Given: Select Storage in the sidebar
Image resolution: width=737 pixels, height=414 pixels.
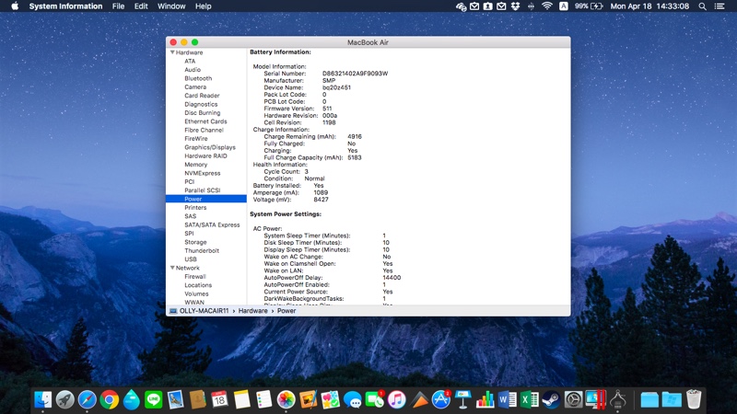Looking at the screenshot, I should (x=195, y=242).
